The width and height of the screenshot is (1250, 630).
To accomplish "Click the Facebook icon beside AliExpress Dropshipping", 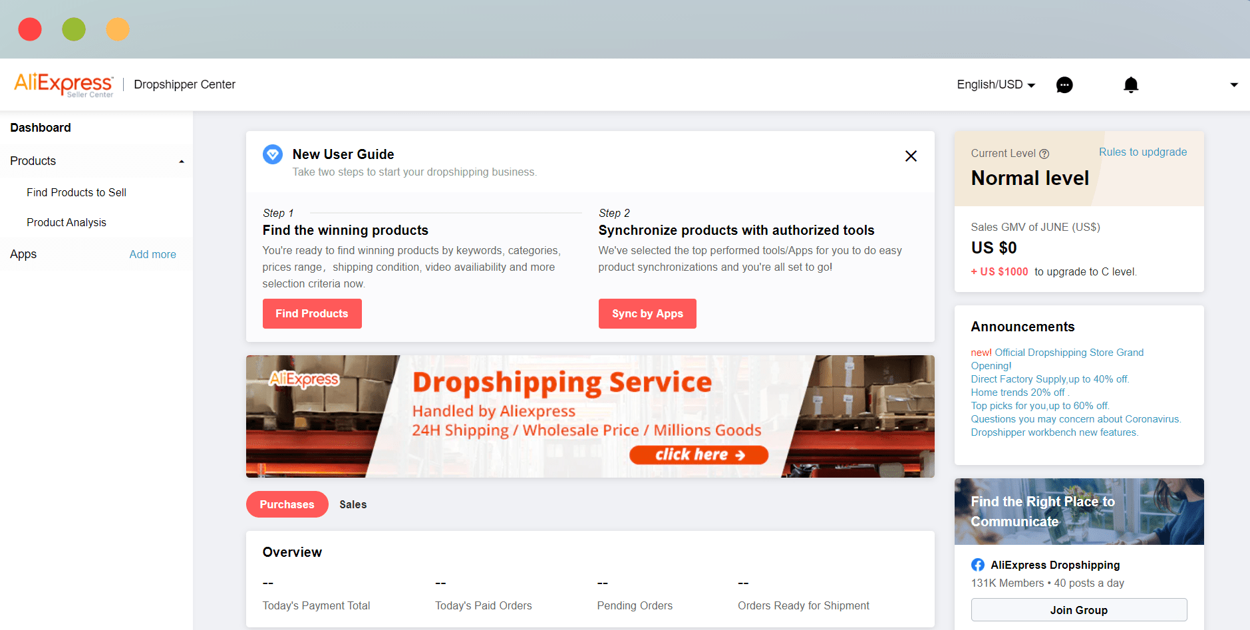I will click(x=978, y=565).
